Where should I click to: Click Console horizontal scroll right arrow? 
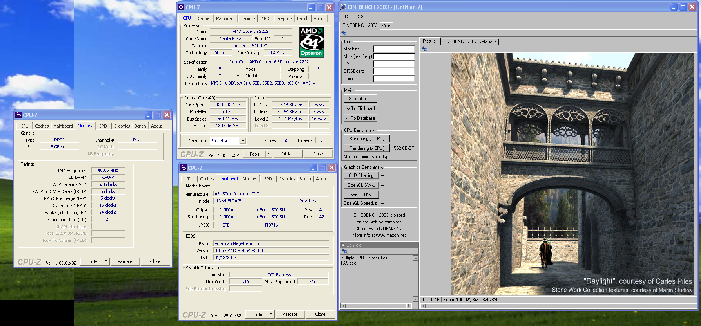coord(409,306)
